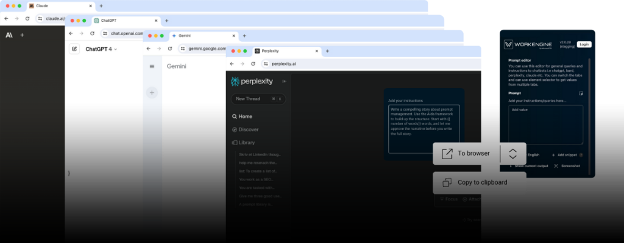Go back in the Perplexity window
Screen dimensions: 624x243
pos(232,64)
